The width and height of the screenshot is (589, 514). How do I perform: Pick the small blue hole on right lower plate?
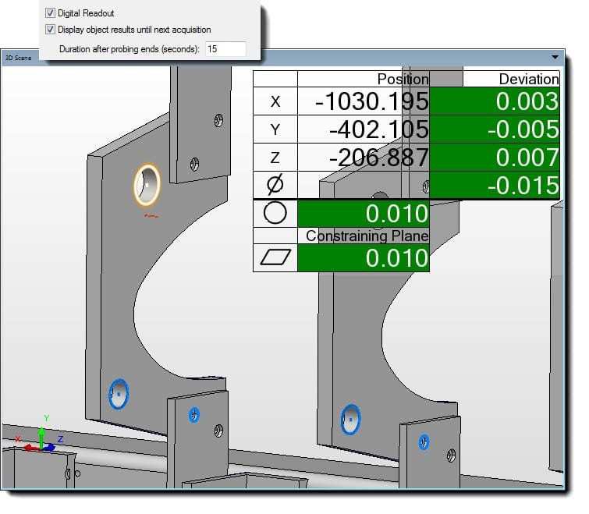point(424,442)
